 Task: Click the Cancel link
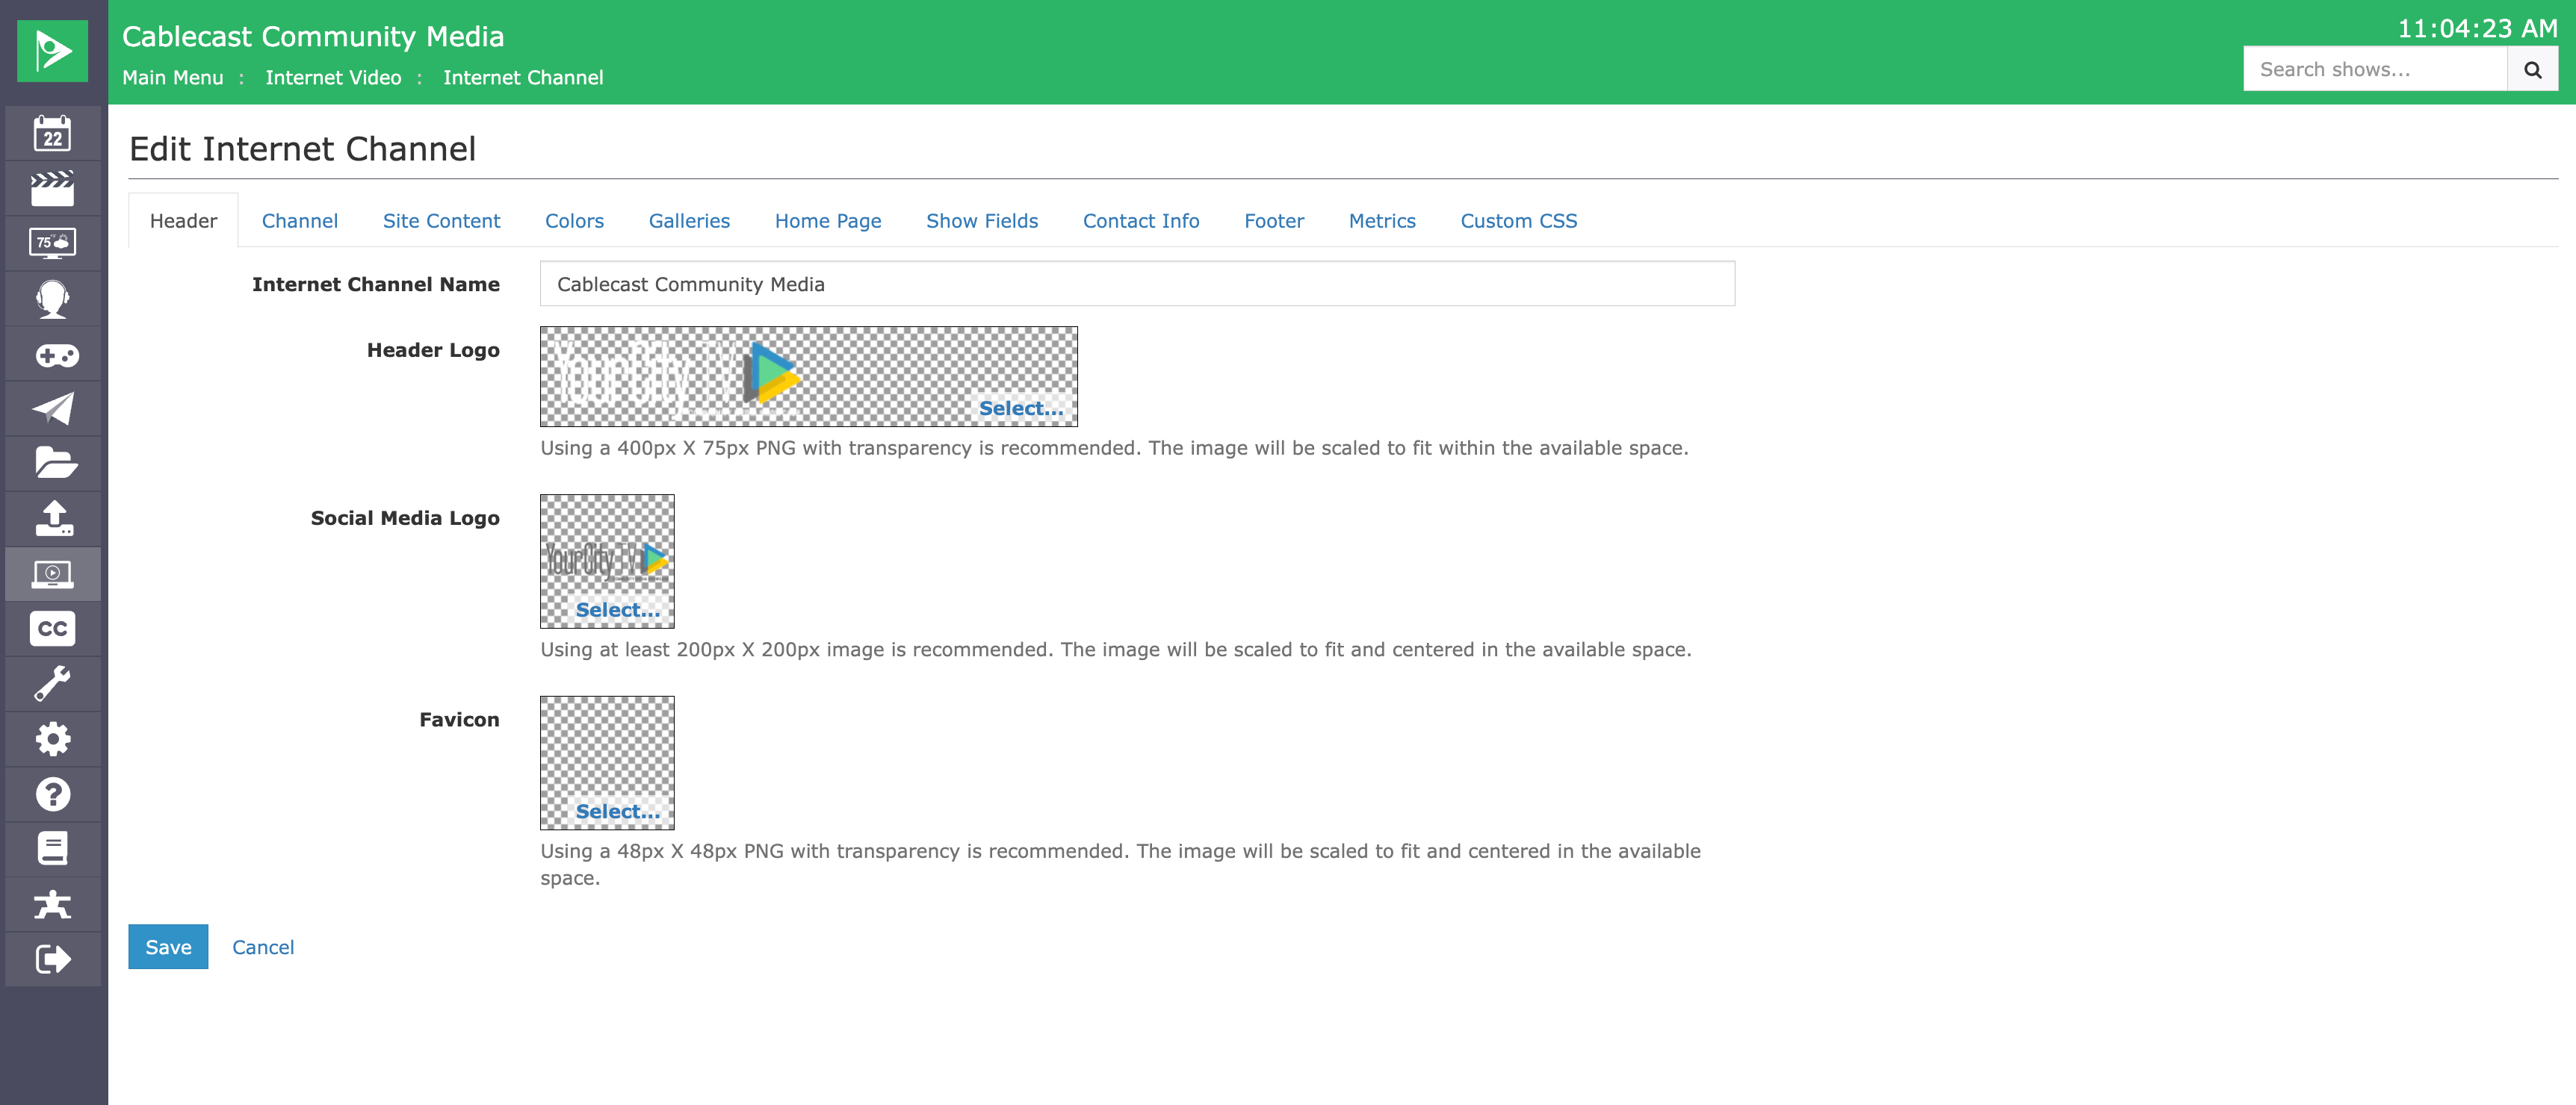[x=263, y=947]
